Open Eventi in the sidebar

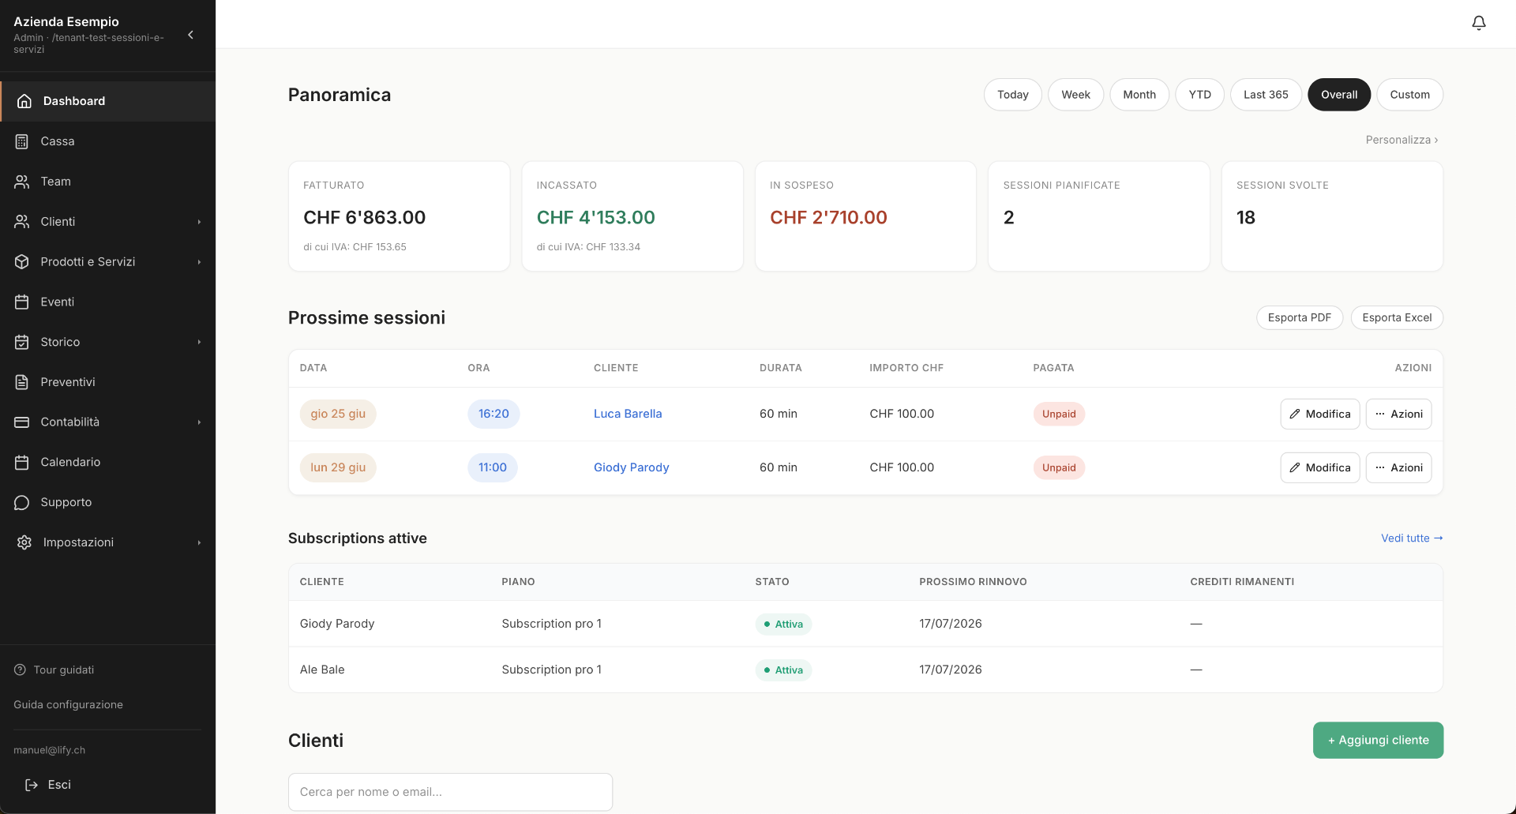[107, 302]
